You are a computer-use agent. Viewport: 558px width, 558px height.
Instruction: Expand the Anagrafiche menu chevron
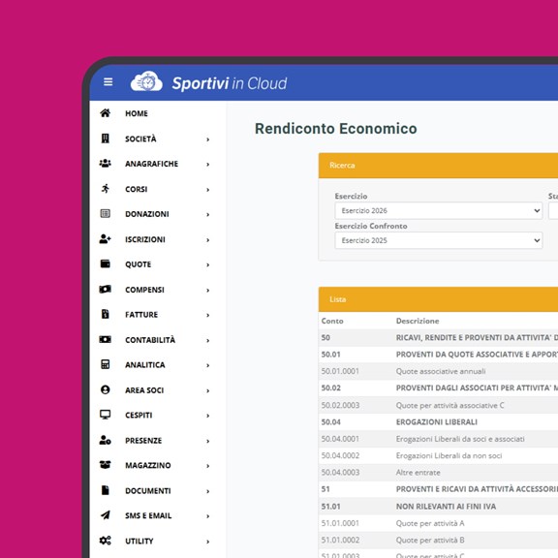(208, 165)
